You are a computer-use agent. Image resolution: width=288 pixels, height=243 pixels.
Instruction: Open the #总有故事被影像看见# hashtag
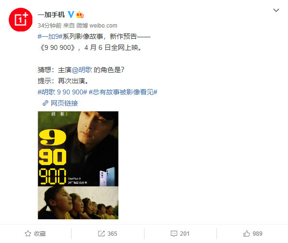click(x=123, y=92)
